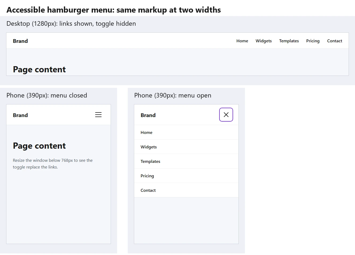Close the menu with the X button

coord(226,115)
